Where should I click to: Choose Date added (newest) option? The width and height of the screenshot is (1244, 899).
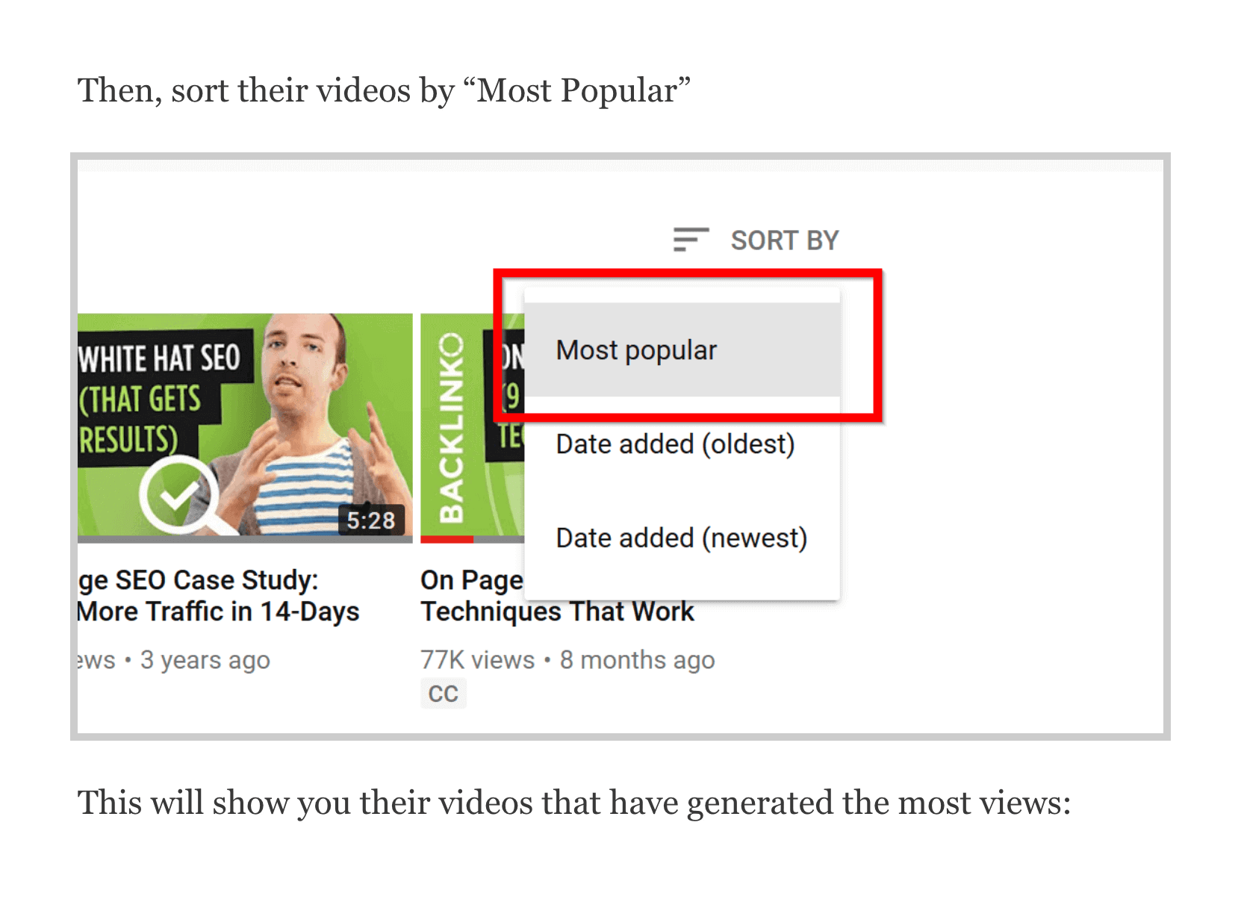click(x=682, y=538)
